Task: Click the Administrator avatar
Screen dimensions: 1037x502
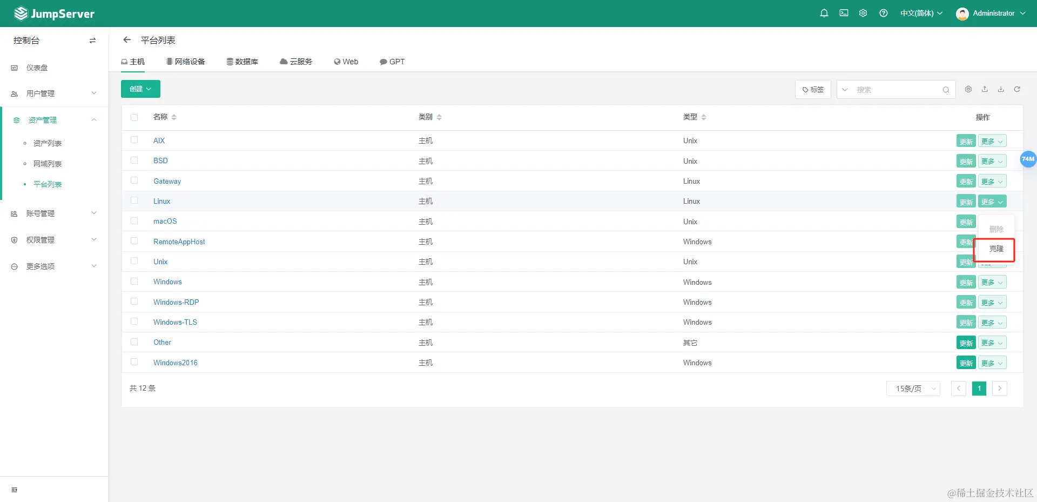Action: (x=962, y=14)
